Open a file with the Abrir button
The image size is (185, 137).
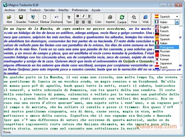tap(9, 19)
